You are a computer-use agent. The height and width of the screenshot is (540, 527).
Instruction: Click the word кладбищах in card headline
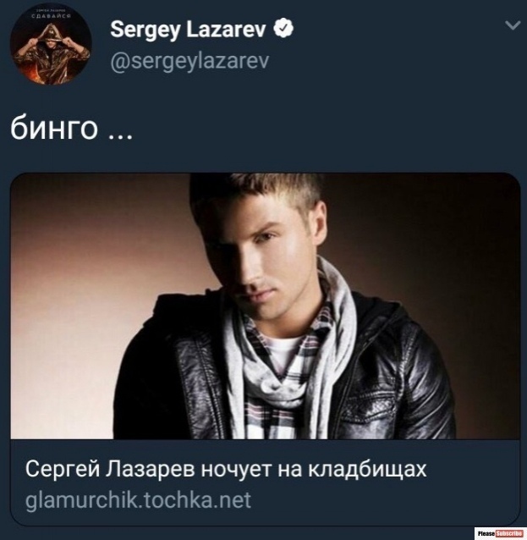[367, 469]
